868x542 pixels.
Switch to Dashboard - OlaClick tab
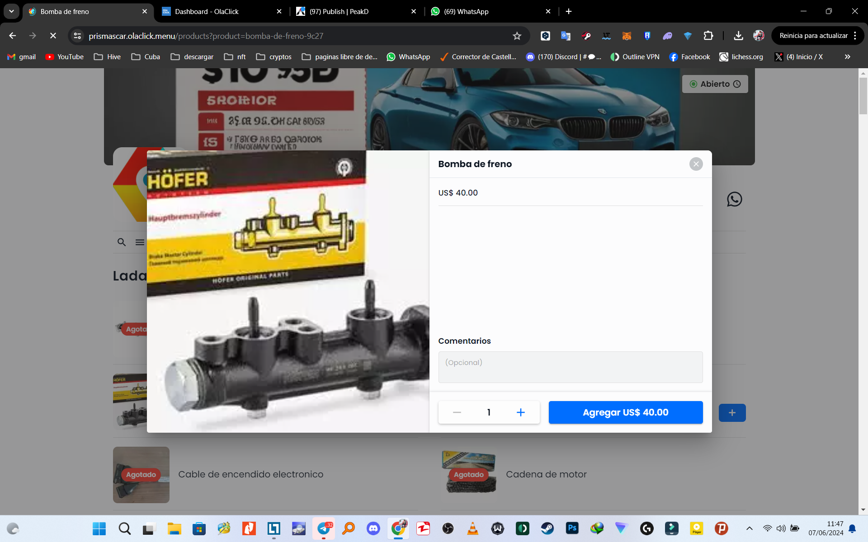click(x=222, y=11)
